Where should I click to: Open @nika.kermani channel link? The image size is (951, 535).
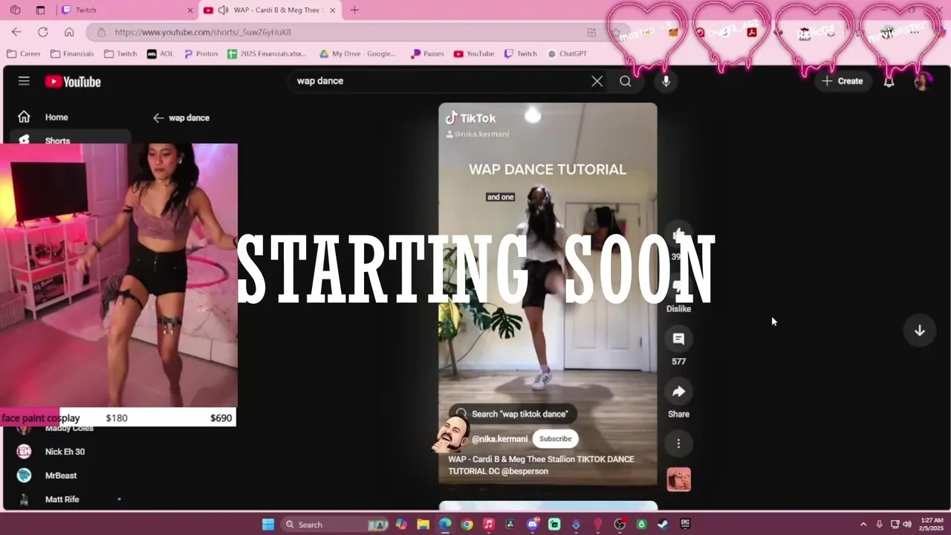499,438
